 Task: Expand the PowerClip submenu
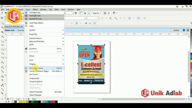click(44, 34)
